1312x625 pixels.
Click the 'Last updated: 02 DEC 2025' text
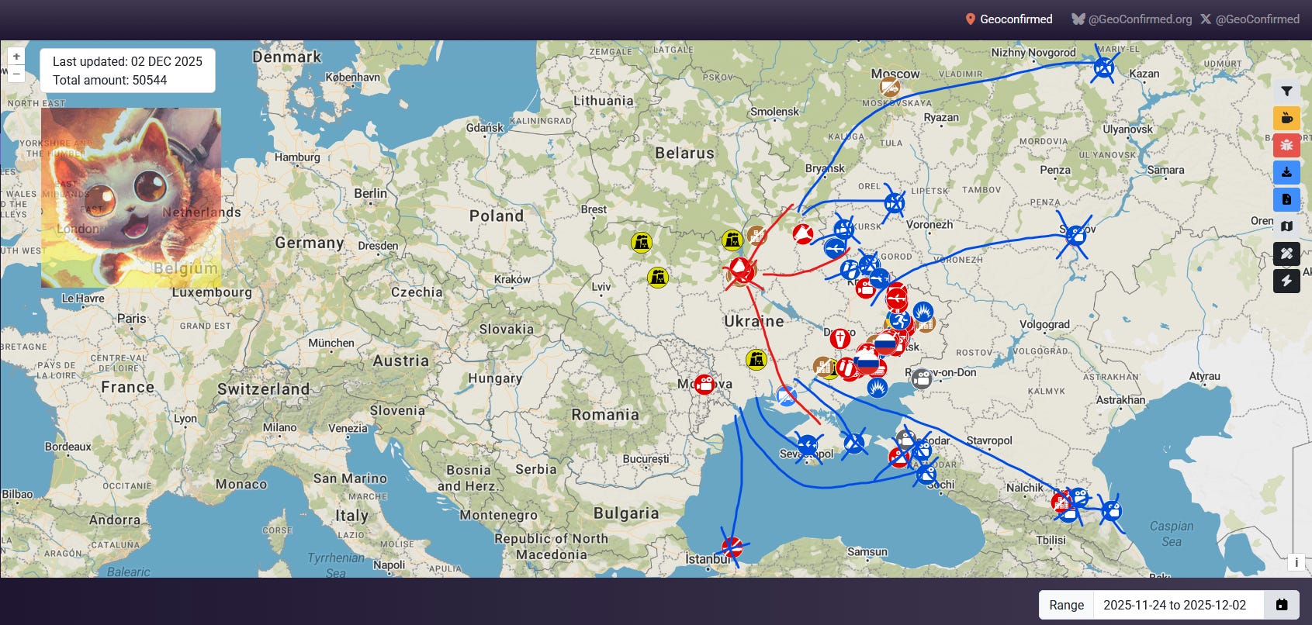click(127, 61)
